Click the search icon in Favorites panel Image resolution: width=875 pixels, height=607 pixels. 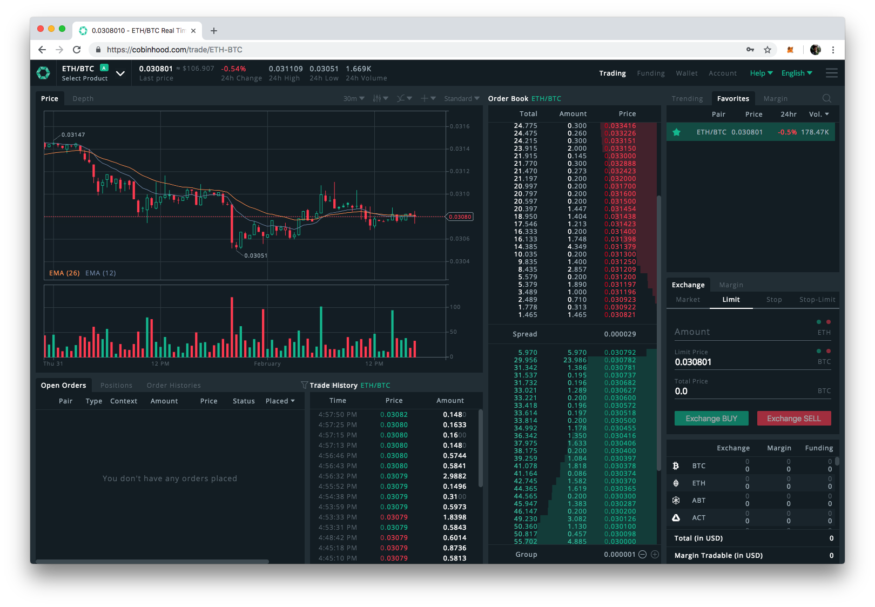(826, 98)
